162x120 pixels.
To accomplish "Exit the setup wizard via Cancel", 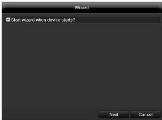I will pyautogui.click(x=145, y=114).
